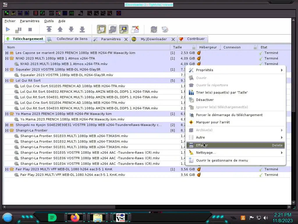The image size is (298, 224).
Task: Click Effacer in the context menu
Action: click(235, 145)
